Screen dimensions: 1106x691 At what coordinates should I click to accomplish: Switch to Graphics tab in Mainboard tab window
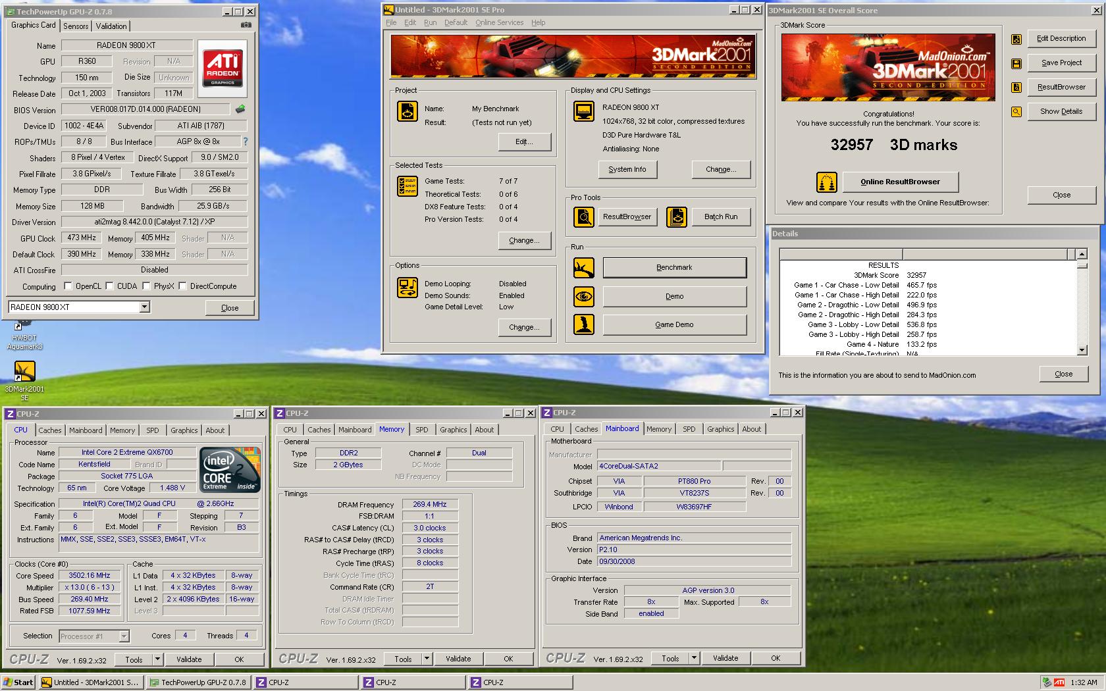[720, 429]
